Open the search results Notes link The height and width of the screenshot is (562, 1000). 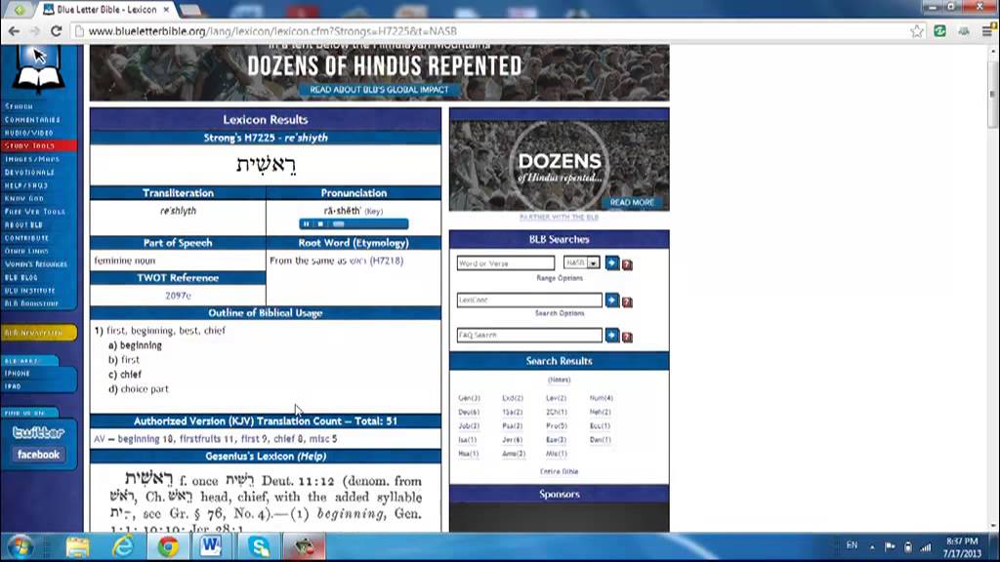[559, 380]
